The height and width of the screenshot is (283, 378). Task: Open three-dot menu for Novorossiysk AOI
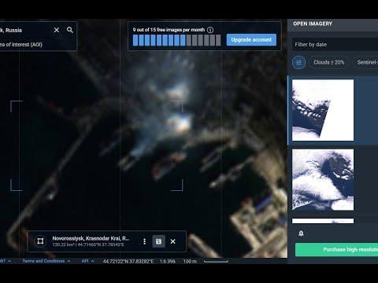point(144,241)
